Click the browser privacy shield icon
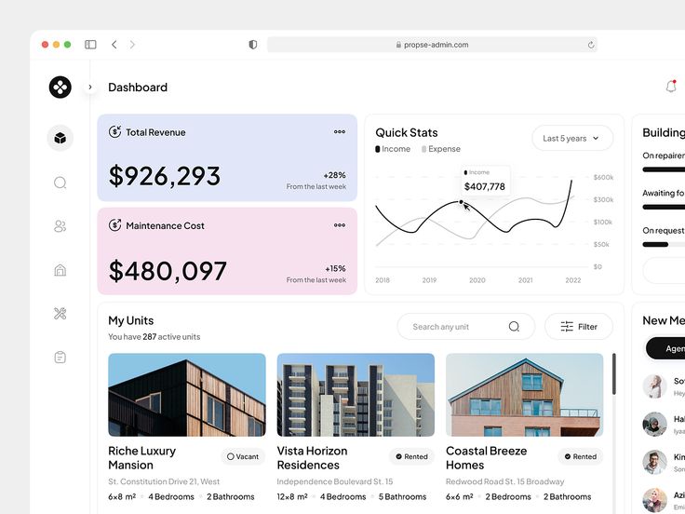This screenshot has width=685, height=514. [x=252, y=45]
